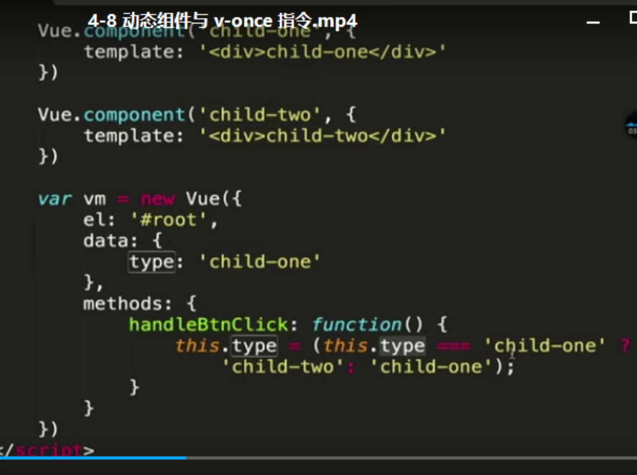Screen dimensions: 637x475
Task: Click 'child-two' string in ternary expression
Action: [x=283, y=367]
